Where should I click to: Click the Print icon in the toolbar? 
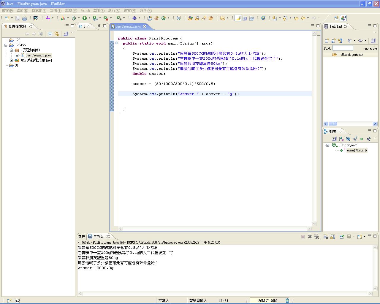tap(24, 18)
